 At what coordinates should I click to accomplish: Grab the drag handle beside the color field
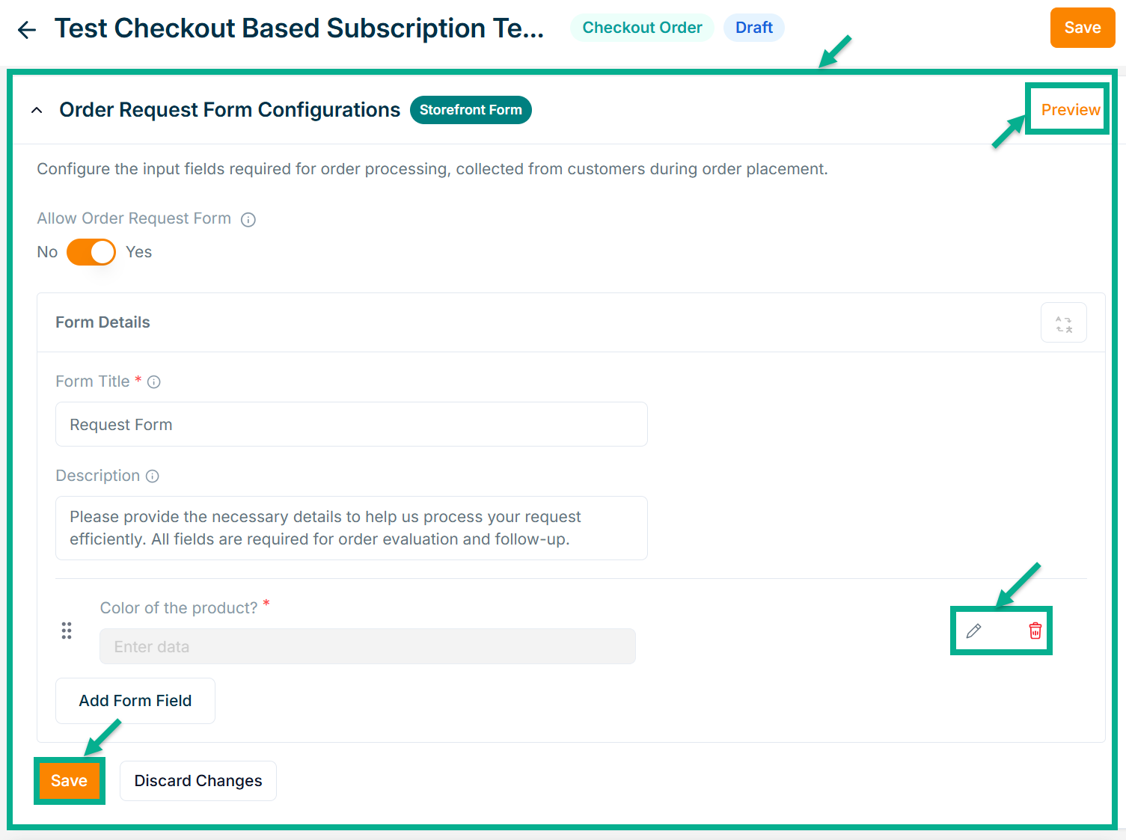pyautogui.click(x=67, y=631)
